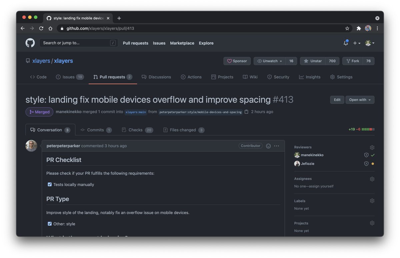Open the user avatar menu in GitHub header
The height and width of the screenshot is (258, 400).
pos(370,43)
